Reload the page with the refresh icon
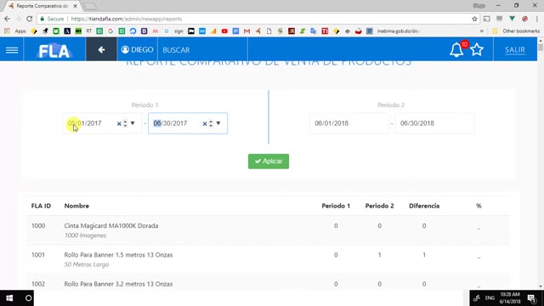The width and height of the screenshot is (544, 306). (x=30, y=19)
